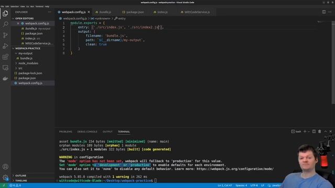Split the terminal panel
Image resolution: width=335 pixels, height=188 pixels.
point(314,132)
